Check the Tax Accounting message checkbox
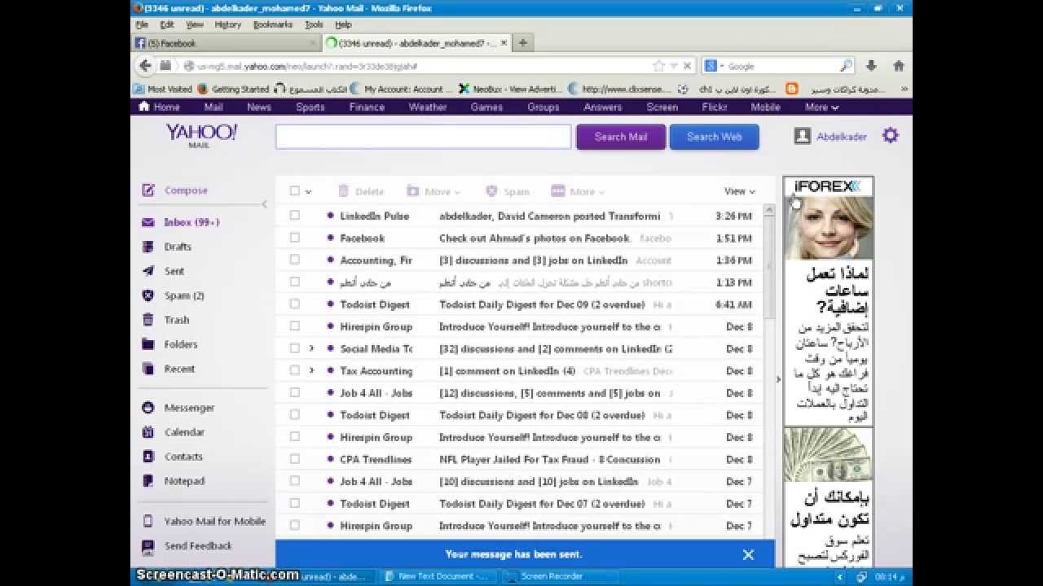1043x586 pixels. click(295, 370)
